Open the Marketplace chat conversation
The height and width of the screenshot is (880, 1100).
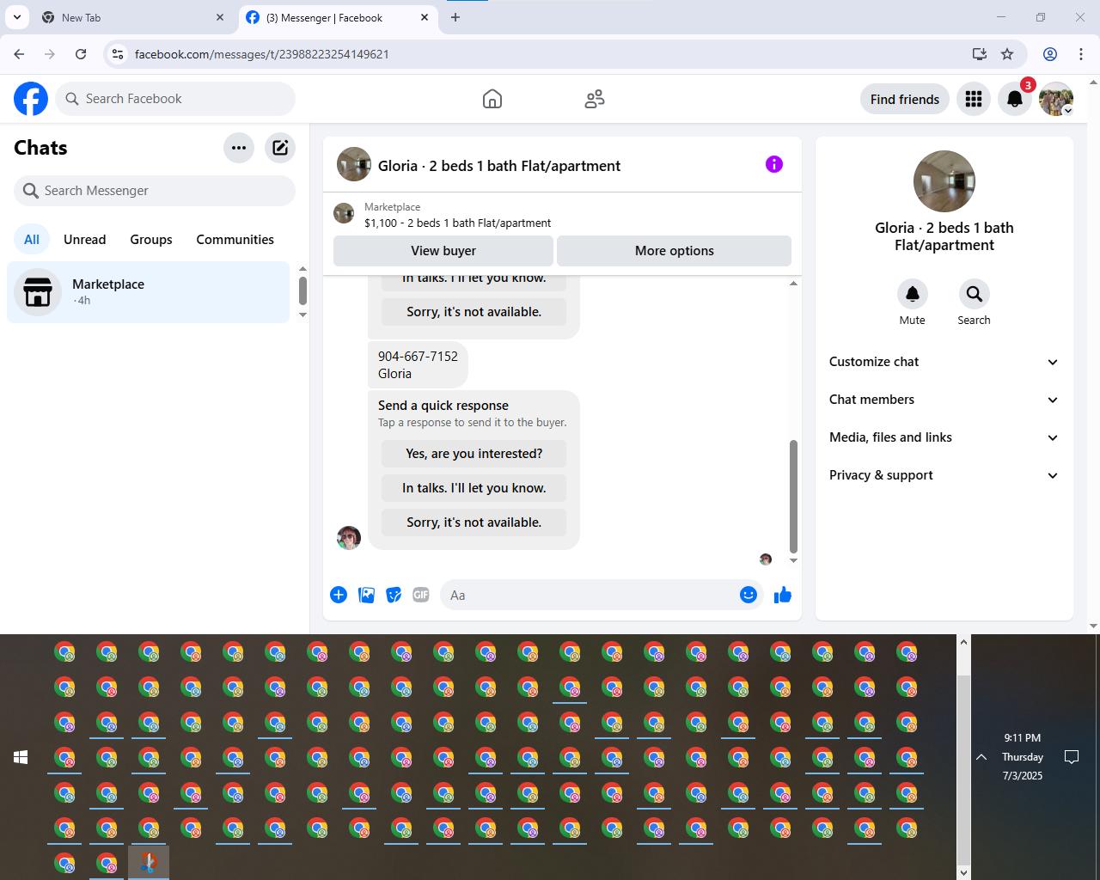coord(149,292)
